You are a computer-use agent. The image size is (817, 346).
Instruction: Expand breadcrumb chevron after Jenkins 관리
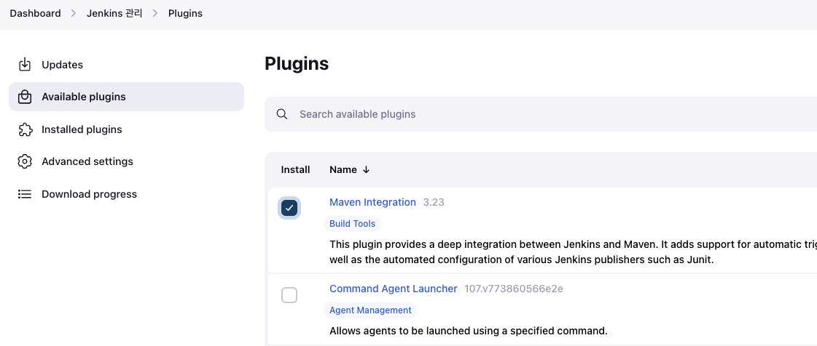coord(155,14)
